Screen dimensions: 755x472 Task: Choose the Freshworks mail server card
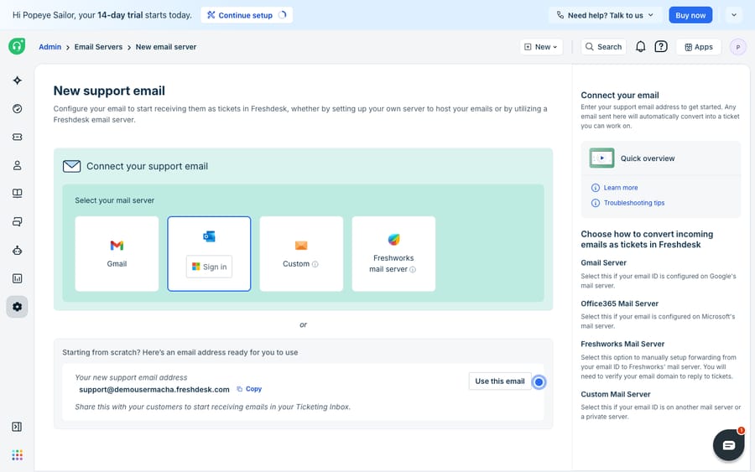click(393, 253)
